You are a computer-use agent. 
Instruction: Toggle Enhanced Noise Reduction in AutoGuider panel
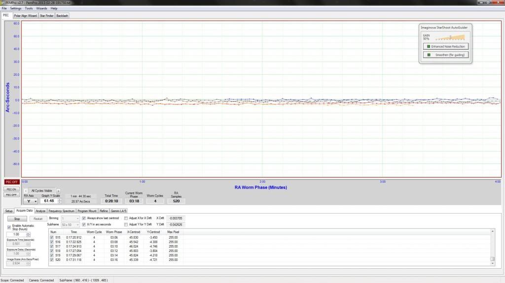[446, 46]
